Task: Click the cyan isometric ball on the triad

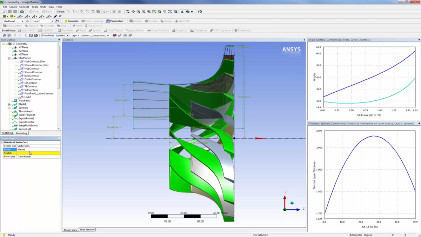Action: click(292, 203)
